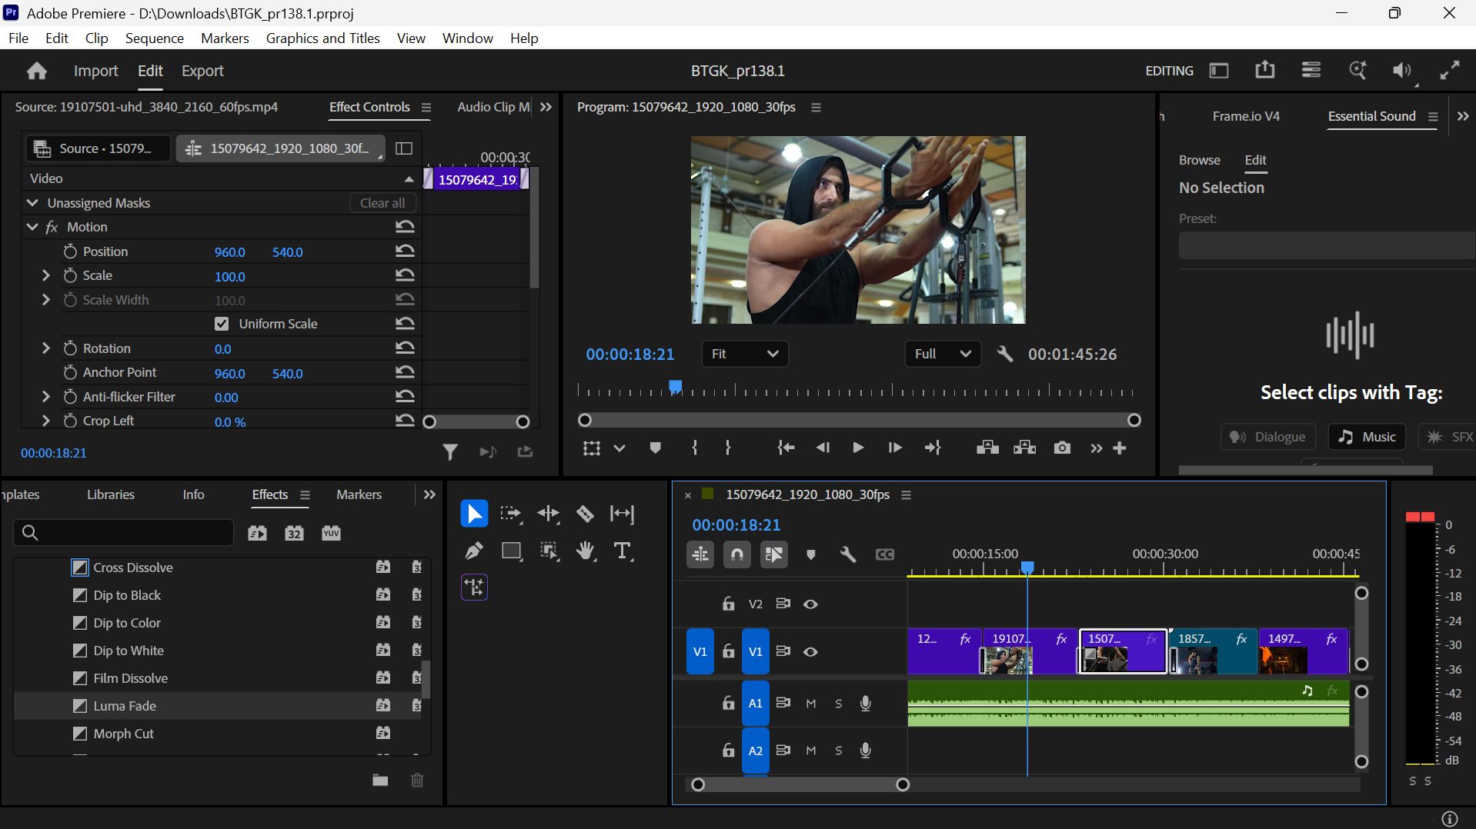Select the Razor tool
The image size is (1476, 829).
585,514
